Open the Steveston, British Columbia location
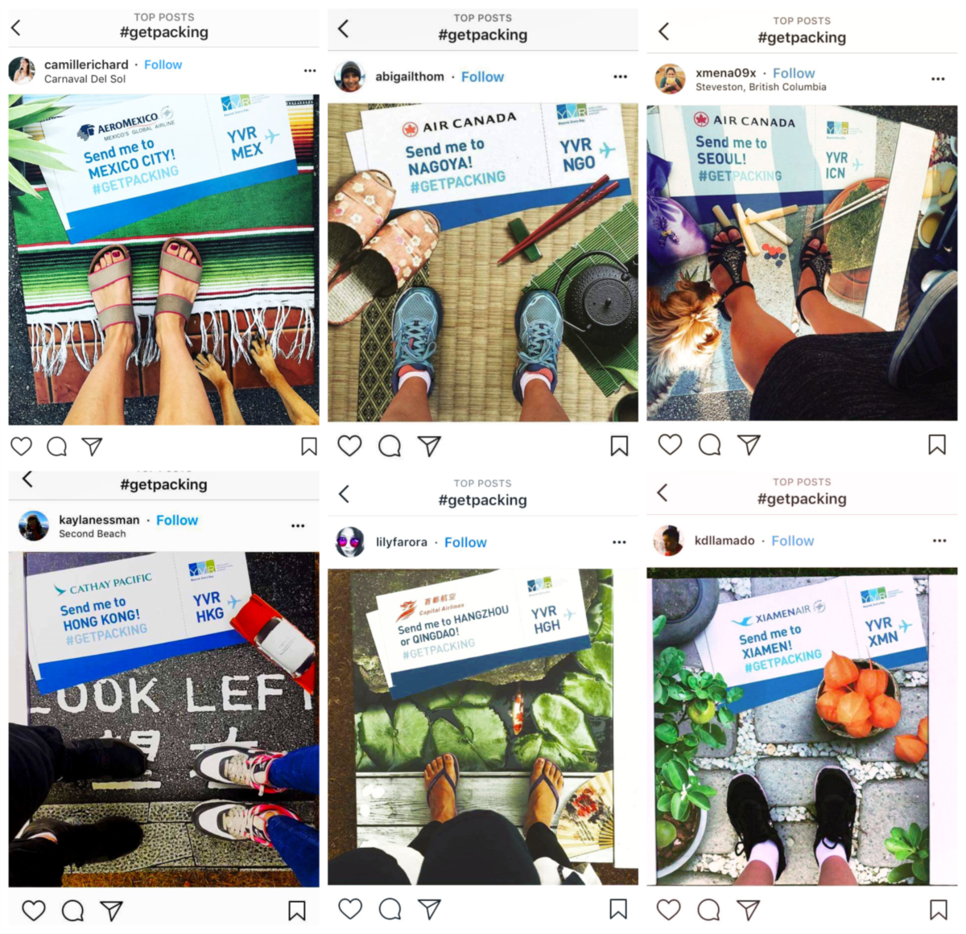Image resolution: width=966 pixels, height=934 pixels. pos(761,87)
